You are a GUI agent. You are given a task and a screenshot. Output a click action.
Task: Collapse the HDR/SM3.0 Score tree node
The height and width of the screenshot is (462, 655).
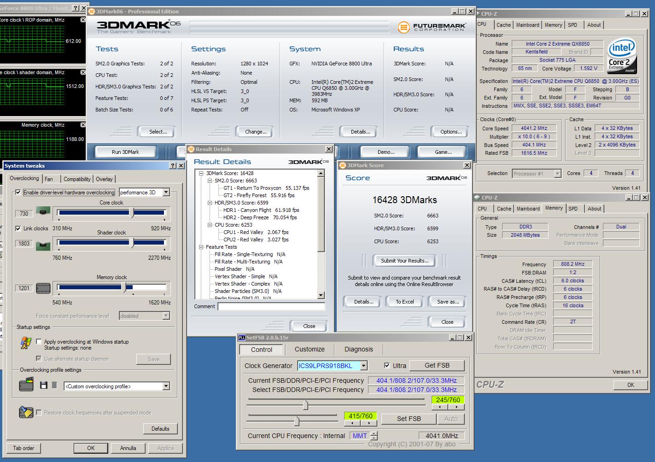click(210, 203)
